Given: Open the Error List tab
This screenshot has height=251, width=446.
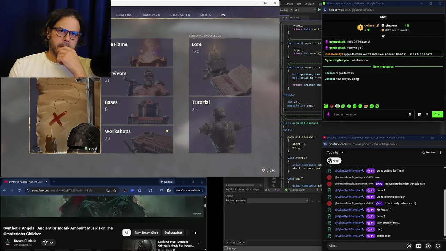Looking at the screenshot, I should point(230,242).
